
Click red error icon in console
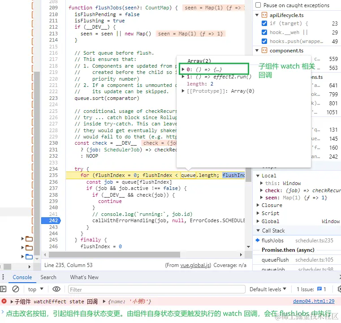pos(4,301)
